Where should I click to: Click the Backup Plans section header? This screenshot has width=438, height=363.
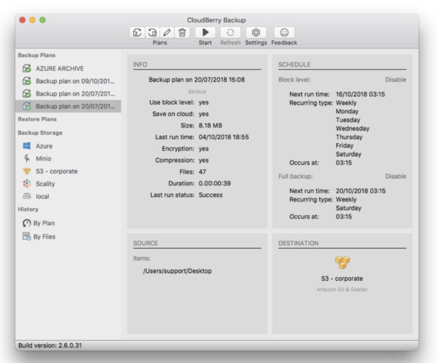click(37, 55)
